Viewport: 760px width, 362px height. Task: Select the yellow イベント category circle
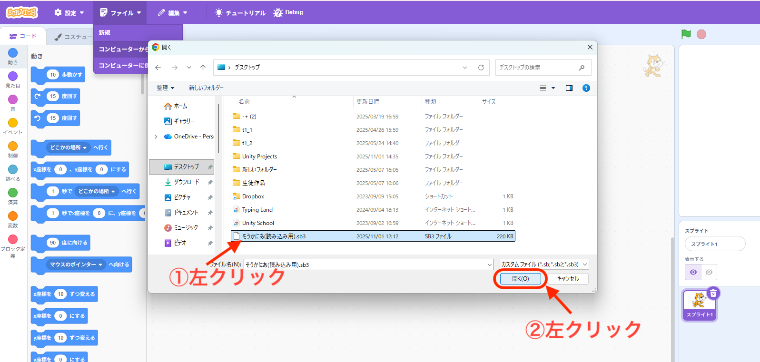point(13,123)
